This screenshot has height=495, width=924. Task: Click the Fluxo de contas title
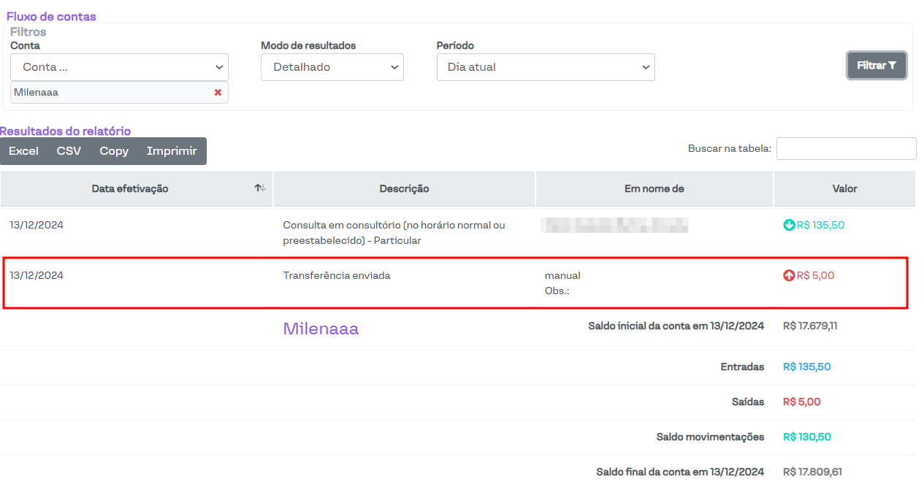(51, 16)
